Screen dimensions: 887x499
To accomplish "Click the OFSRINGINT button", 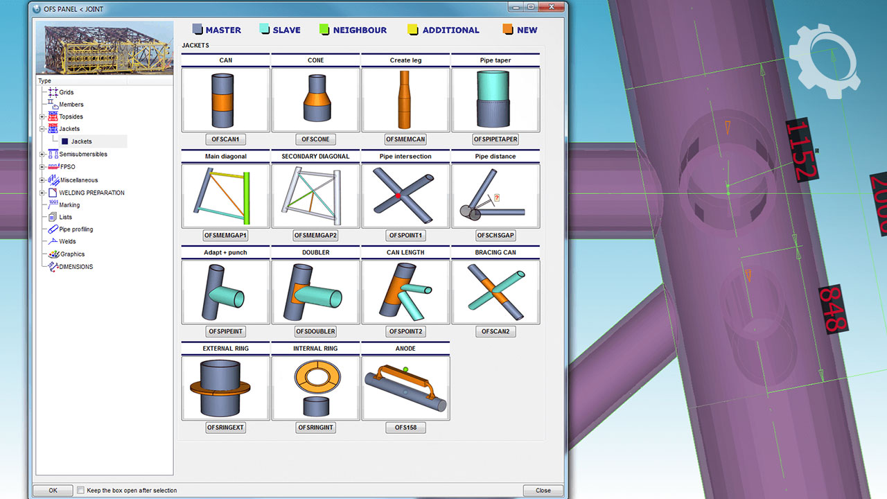I will (315, 428).
